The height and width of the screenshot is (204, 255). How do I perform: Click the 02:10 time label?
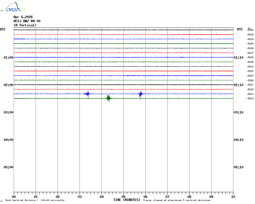(x=239, y=85)
